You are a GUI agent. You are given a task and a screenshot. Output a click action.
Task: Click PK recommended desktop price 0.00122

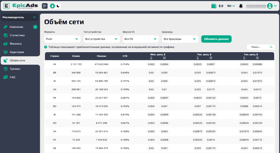tap(211, 98)
